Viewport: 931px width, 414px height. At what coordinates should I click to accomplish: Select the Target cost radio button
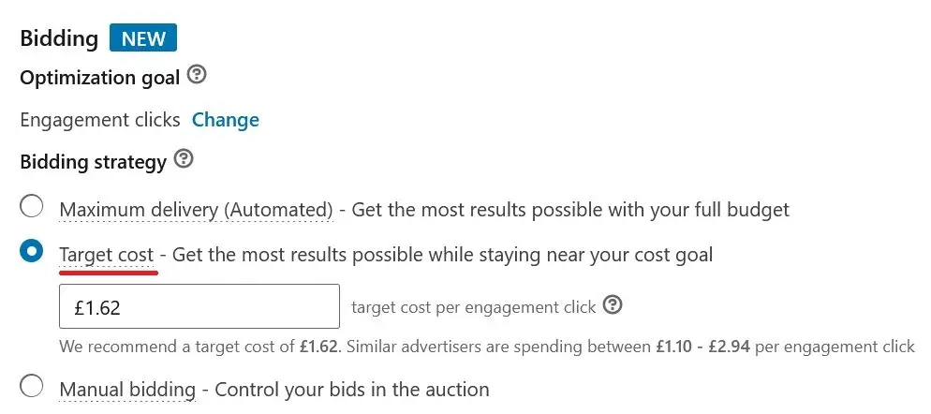[x=31, y=252]
